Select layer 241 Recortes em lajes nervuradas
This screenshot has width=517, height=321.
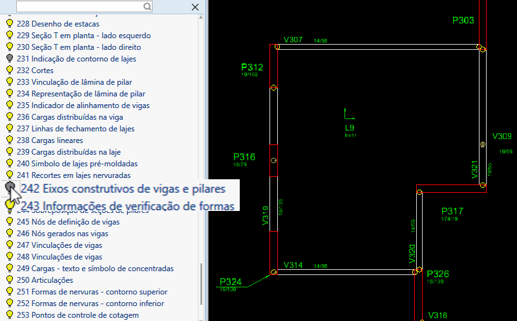(x=73, y=175)
